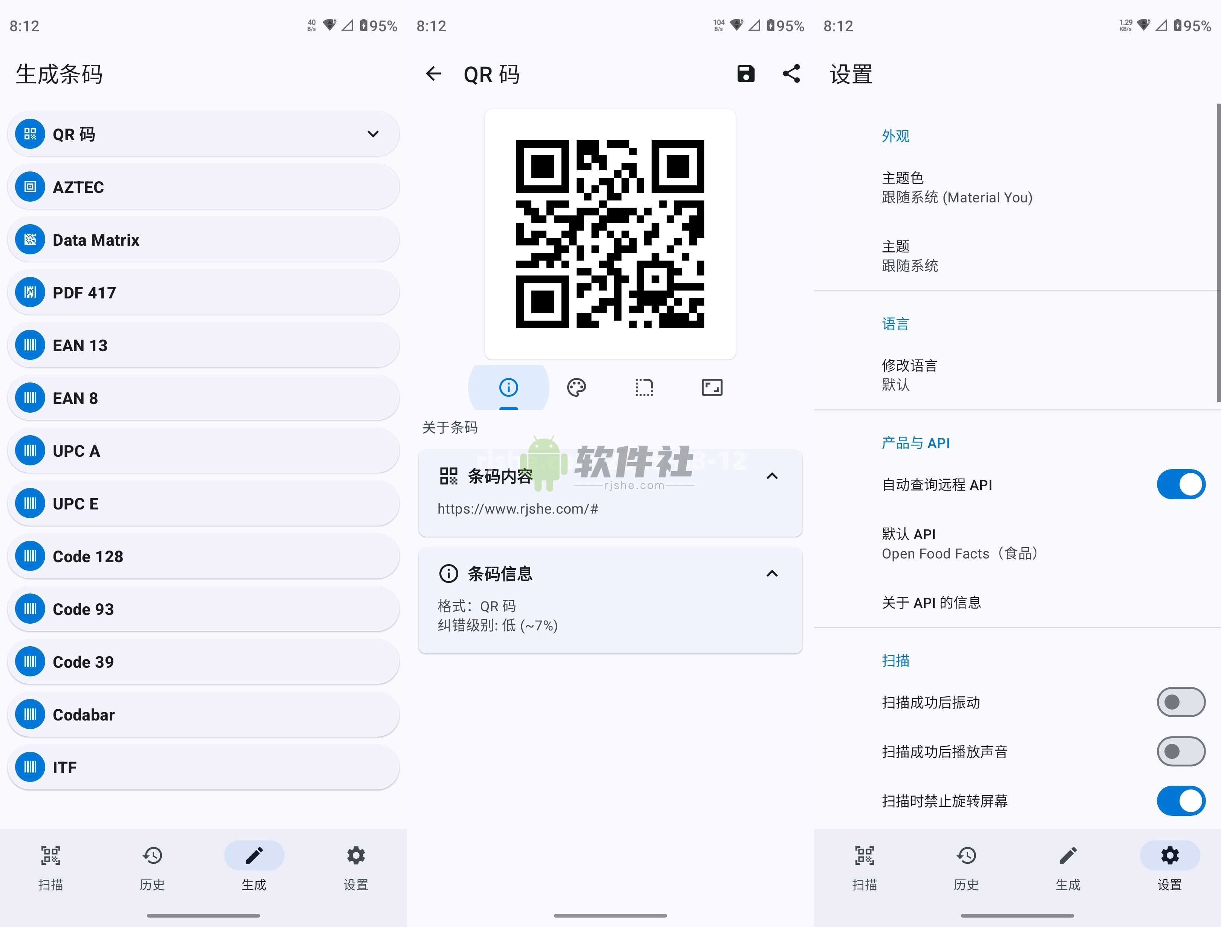Open the color palette customization tab

coord(576,387)
